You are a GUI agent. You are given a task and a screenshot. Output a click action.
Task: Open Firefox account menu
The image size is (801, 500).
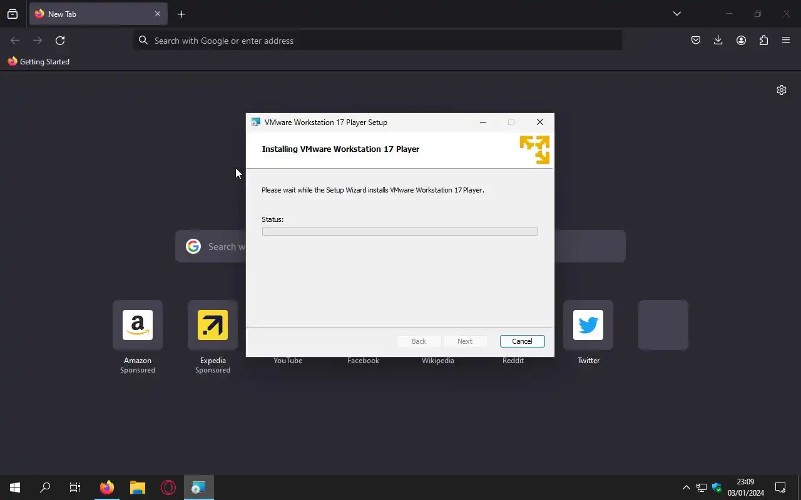tap(741, 41)
